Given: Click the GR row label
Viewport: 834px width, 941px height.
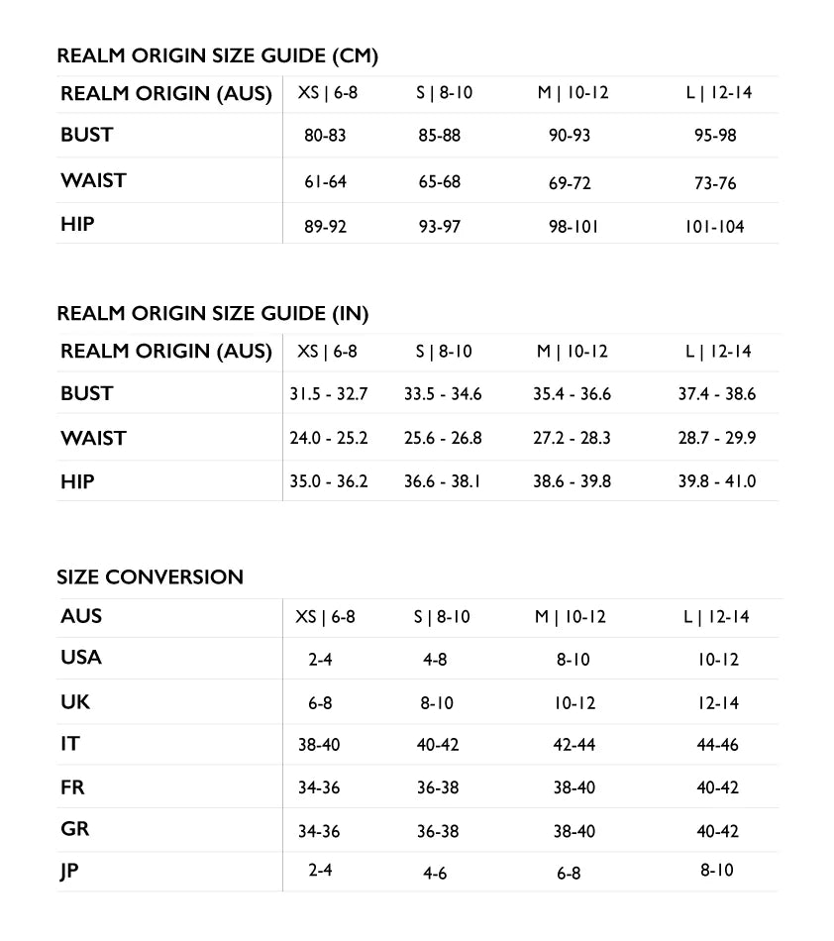Looking at the screenshot, I should click(74, 829).
